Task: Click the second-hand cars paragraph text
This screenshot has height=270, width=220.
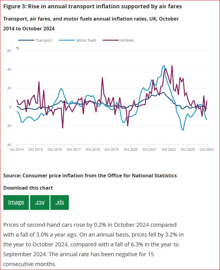Action: tap(92, 244)
